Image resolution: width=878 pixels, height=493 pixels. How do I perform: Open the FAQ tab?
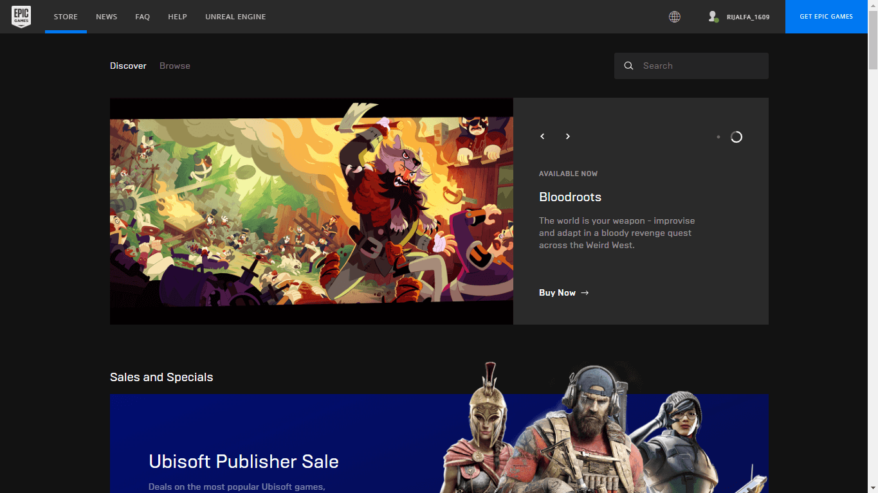pyautogui.click(x=143, y=17)
